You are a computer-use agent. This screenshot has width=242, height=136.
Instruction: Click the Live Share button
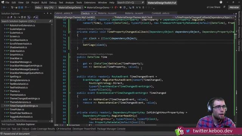[213, 7]
